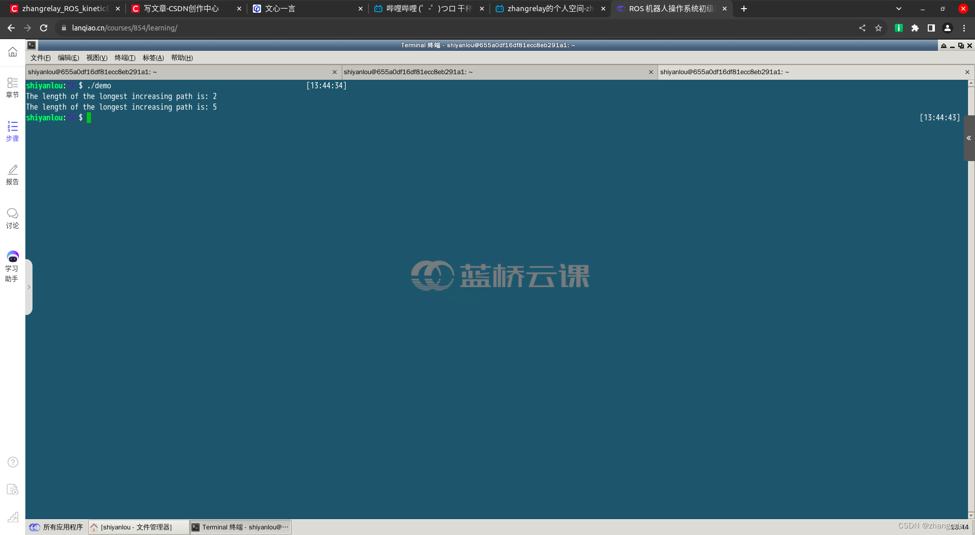This screenshot has height=535, width=975.
Task: Click the stairs icon at sidebar bottom
Action: [13, 517]
